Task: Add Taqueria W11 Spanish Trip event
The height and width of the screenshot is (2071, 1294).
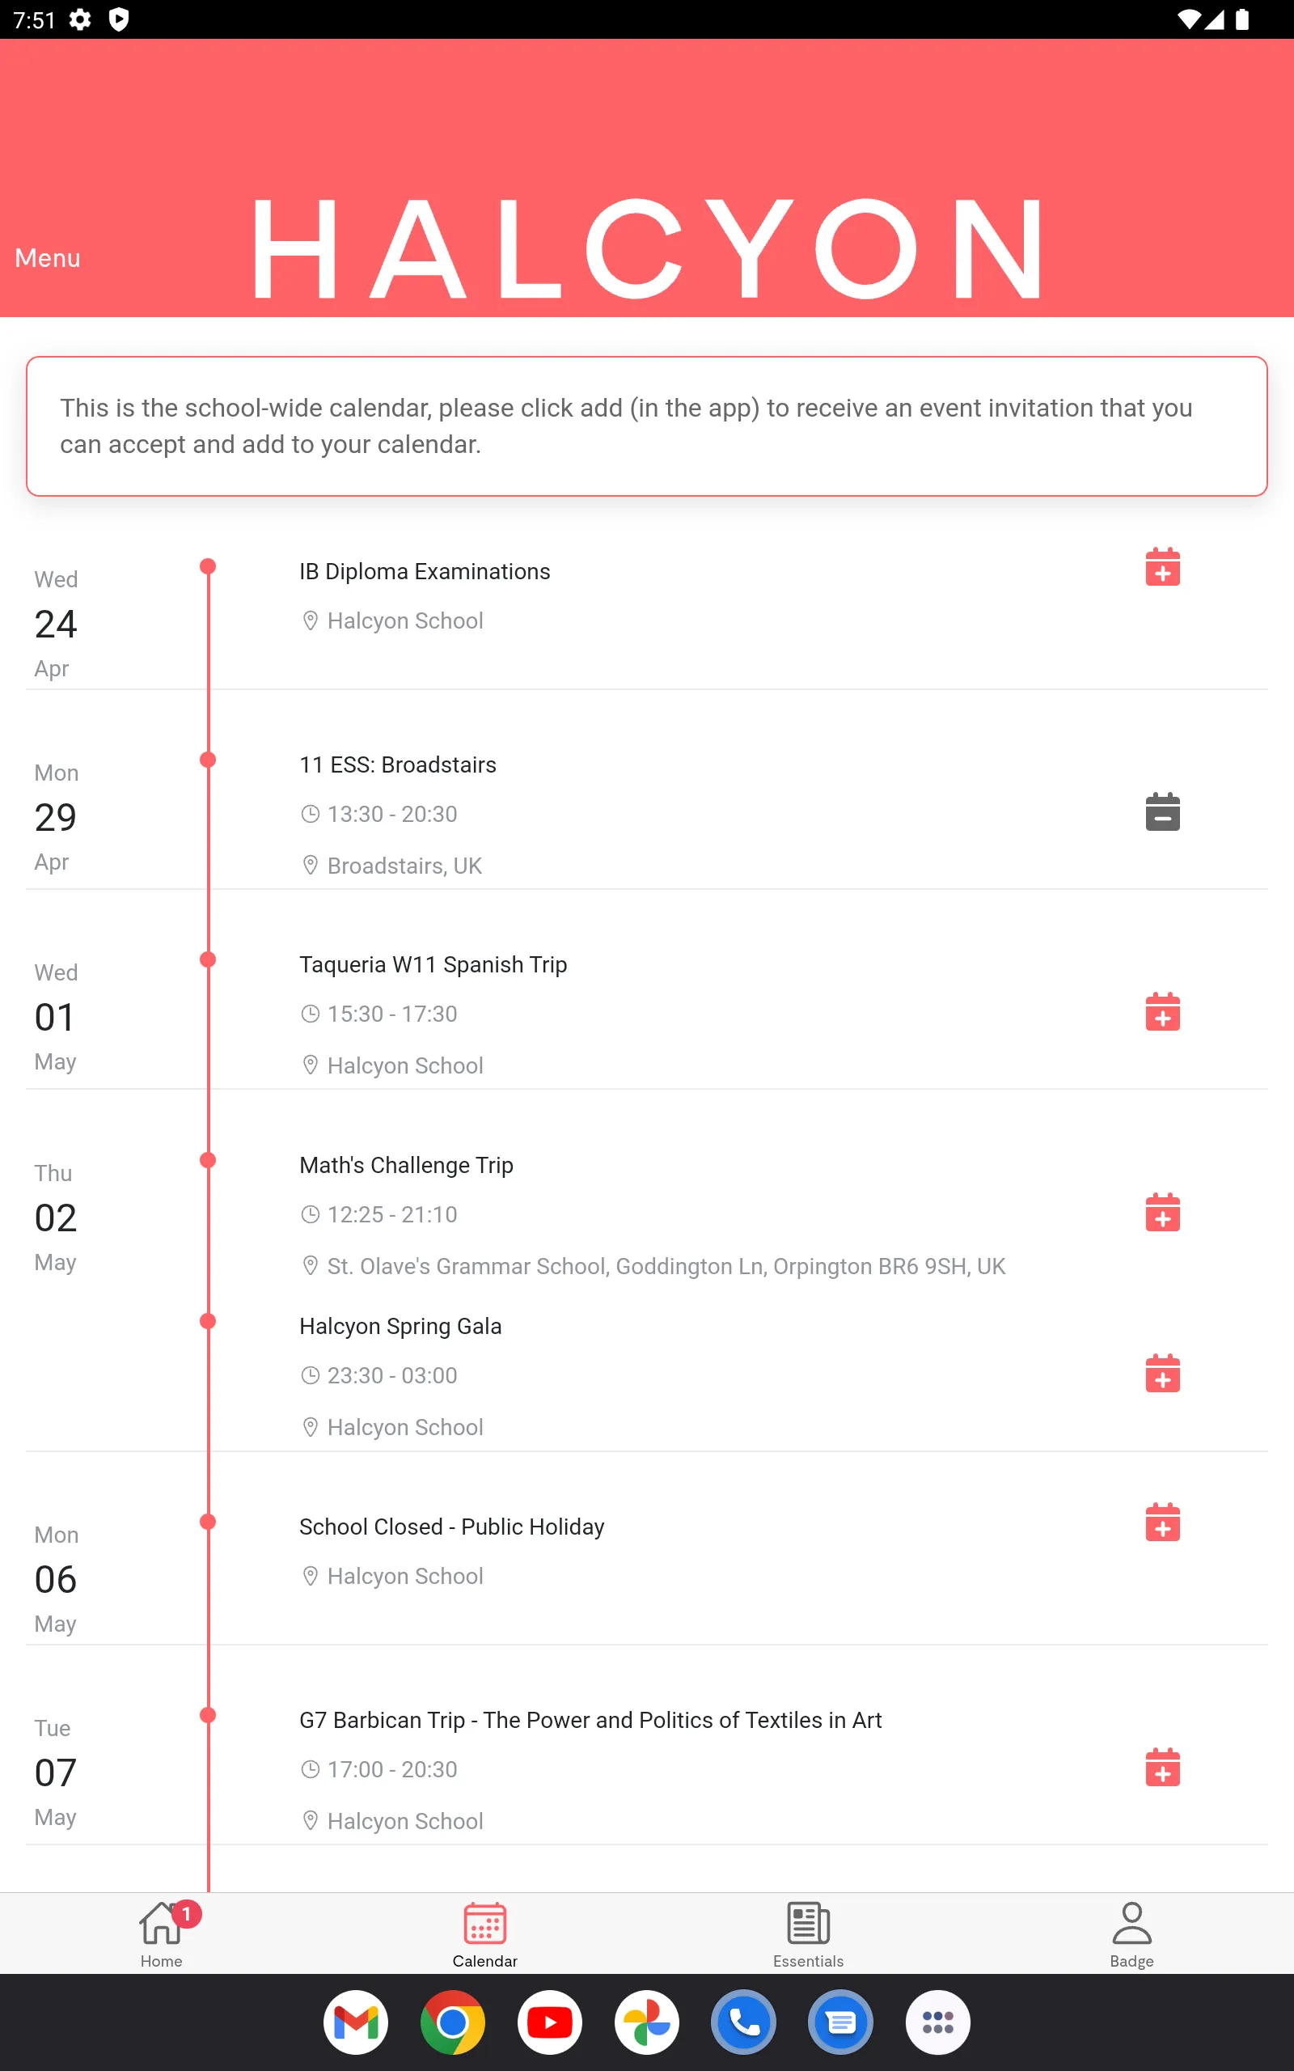Action: 1162,1011
